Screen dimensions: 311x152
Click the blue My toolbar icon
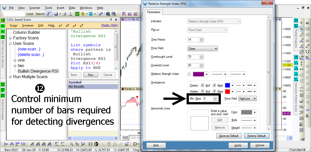[91, 14]
